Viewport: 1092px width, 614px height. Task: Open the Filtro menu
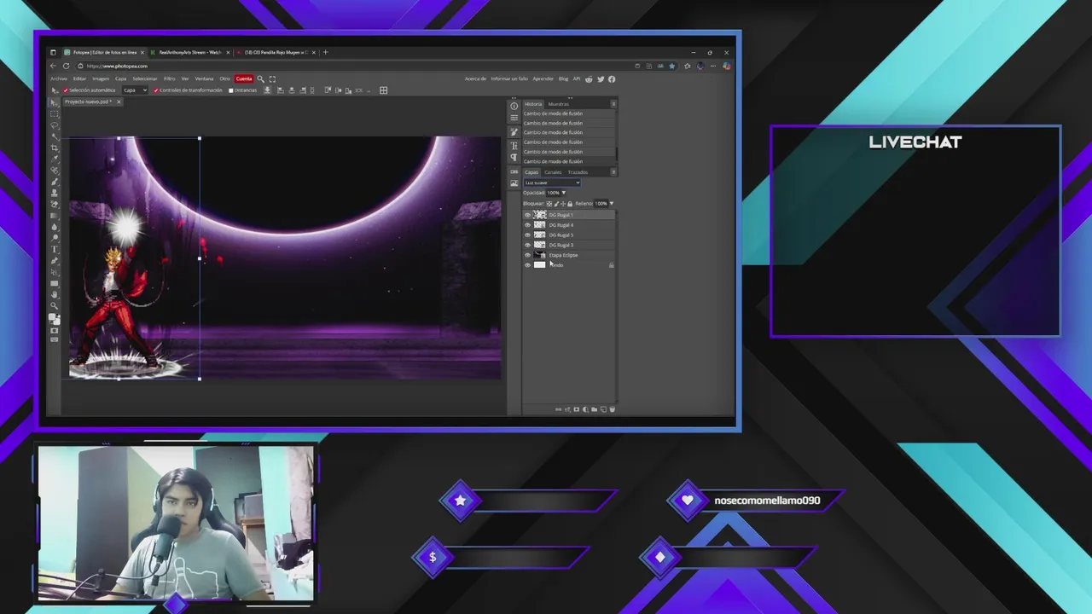point(169,78)
